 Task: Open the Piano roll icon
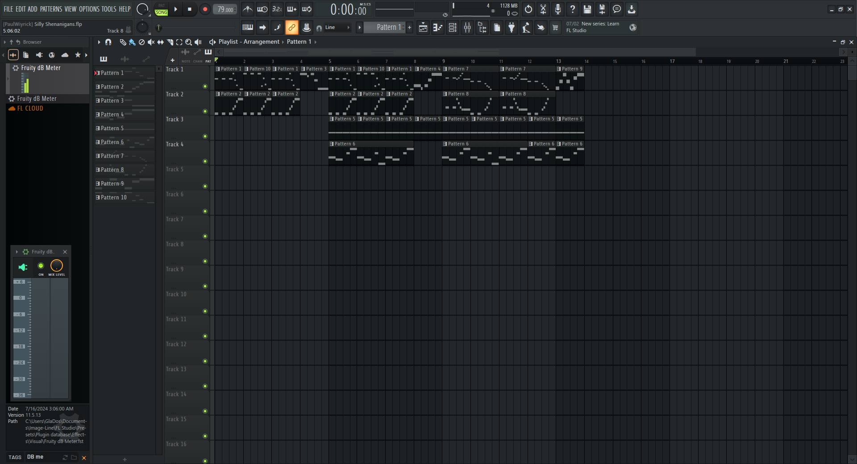[438, 28]
